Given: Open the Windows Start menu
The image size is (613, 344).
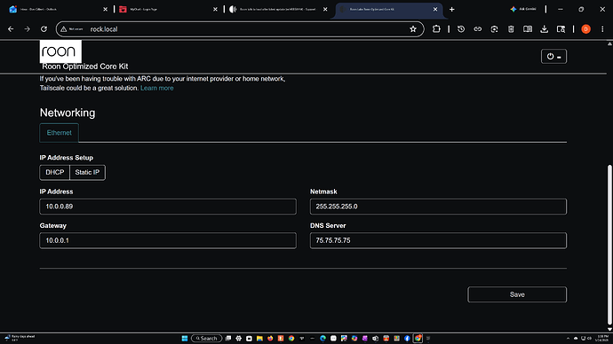Looking at the screenshot, I should point(185,338).
